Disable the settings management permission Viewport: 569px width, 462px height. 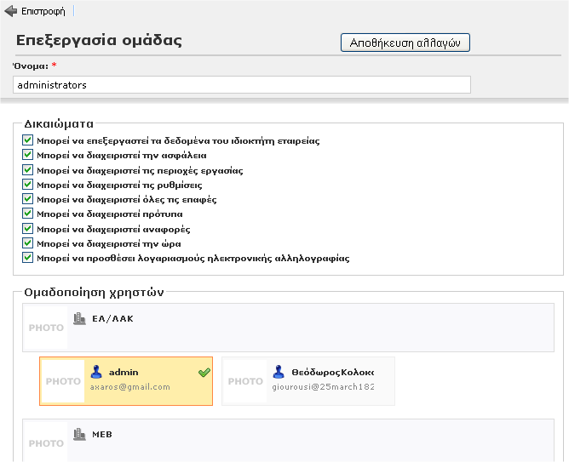point(29,185)
